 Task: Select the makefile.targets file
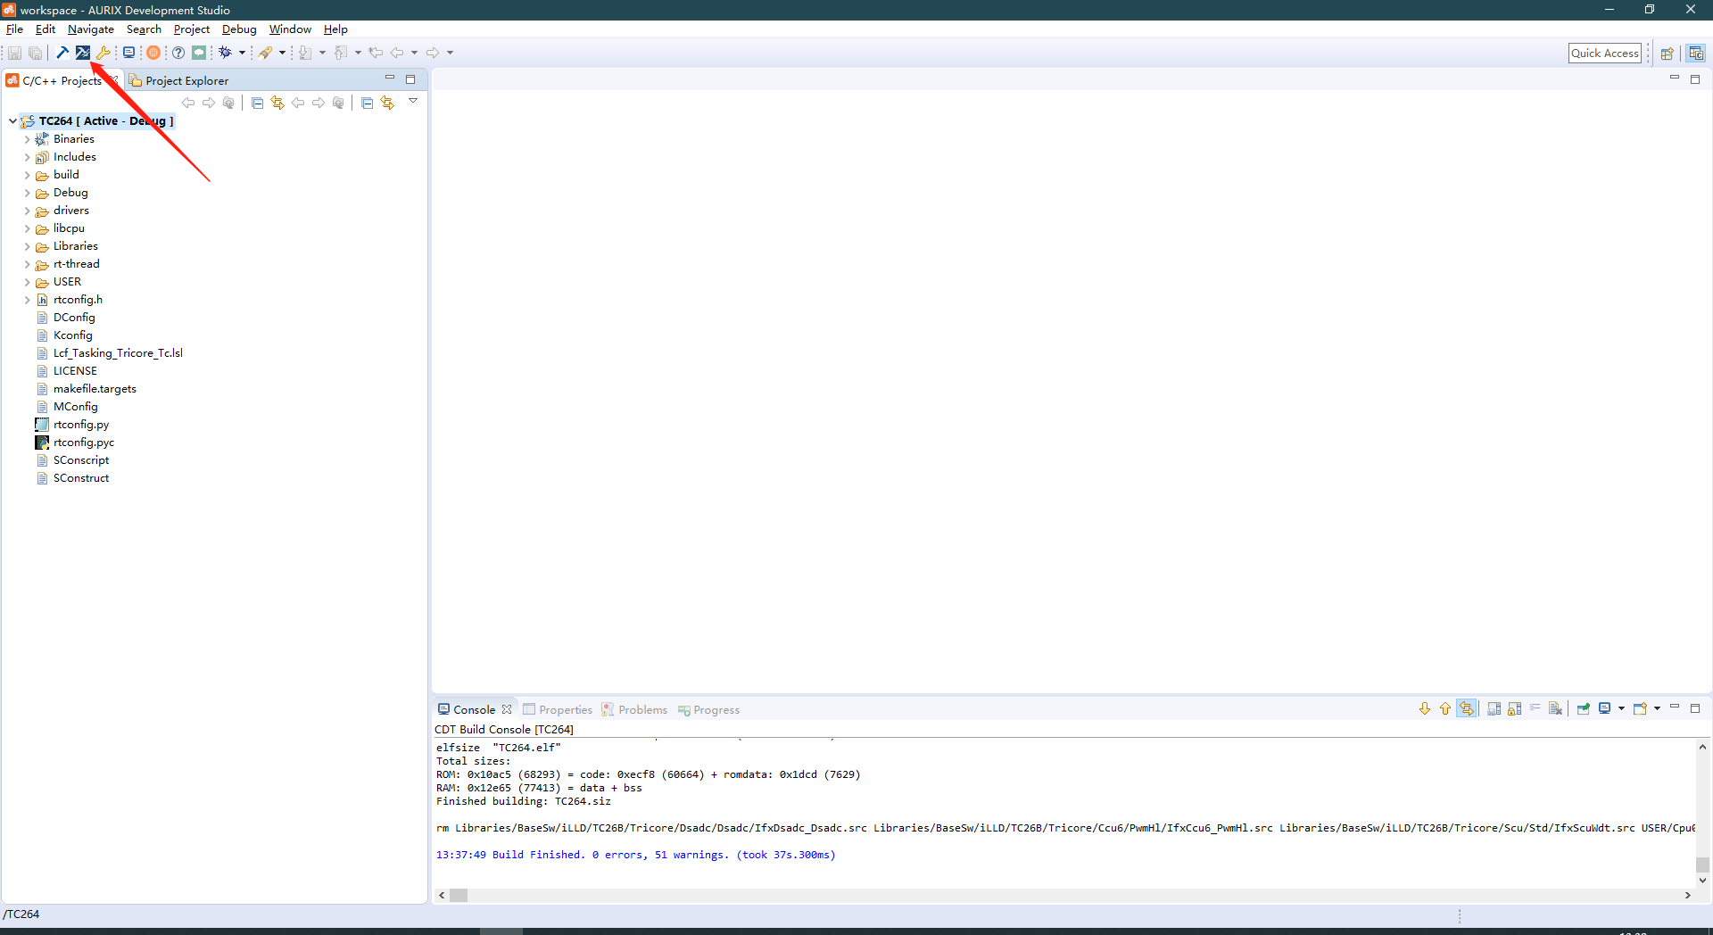tap(95, 389)
